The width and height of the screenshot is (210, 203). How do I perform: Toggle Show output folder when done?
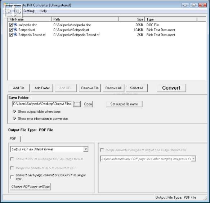[14, 112]
